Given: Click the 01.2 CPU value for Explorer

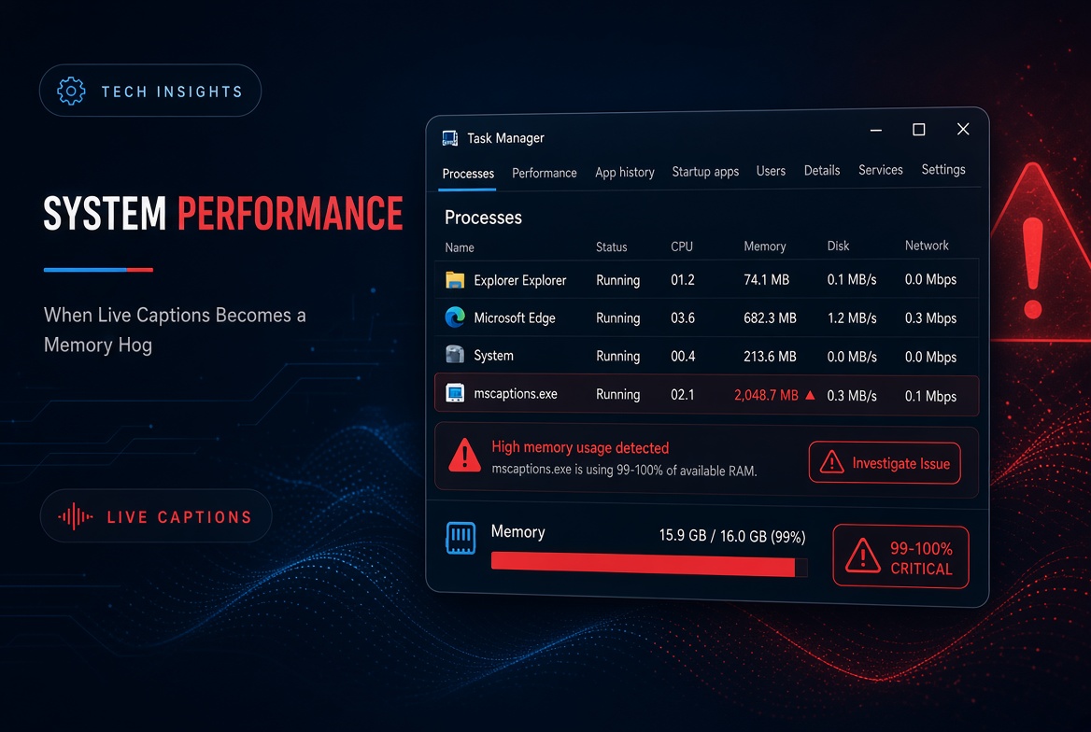Looking at the screenshot, I should coord(683,280).
